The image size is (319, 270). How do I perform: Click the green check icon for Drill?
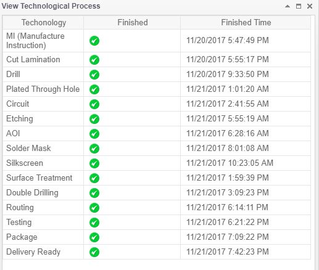(94, 75)
